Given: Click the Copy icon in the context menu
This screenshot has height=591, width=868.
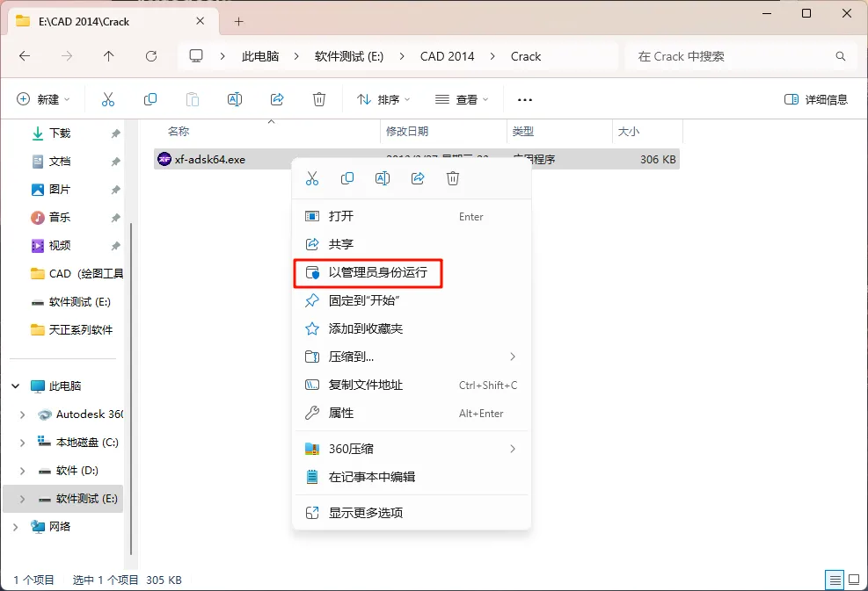Looking at the screenshot, I should pos(347,178).
